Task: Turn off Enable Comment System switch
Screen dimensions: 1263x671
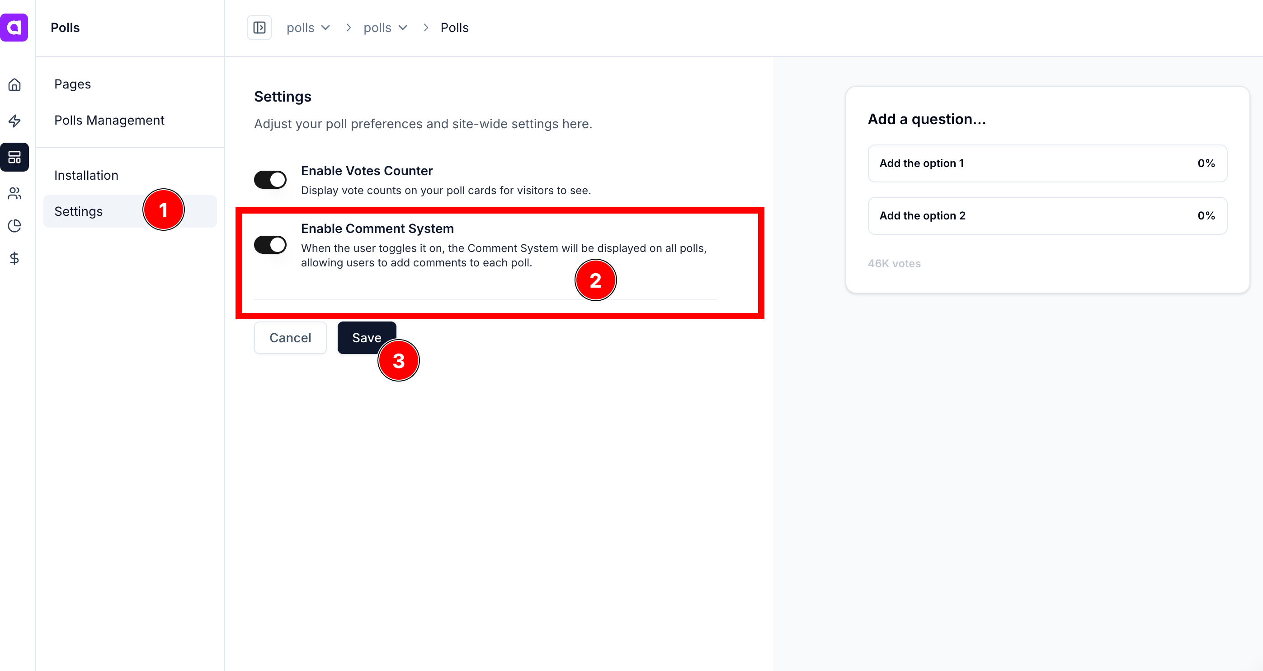Action: [270, 245]
